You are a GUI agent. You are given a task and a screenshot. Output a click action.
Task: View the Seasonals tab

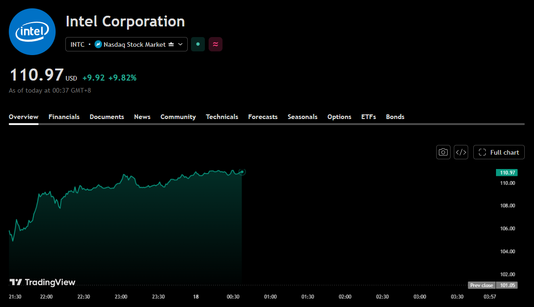pos(302,117)
